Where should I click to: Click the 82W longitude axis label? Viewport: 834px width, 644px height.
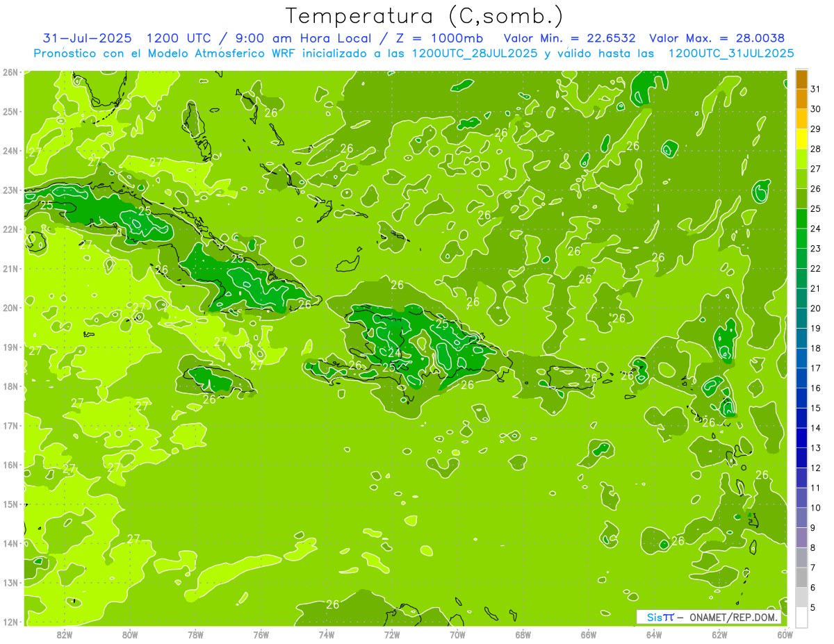click(65, 634)
